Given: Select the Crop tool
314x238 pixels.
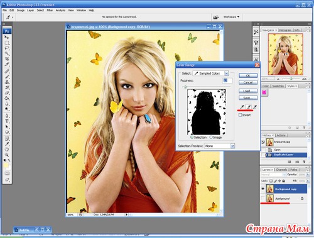Looking at the screenshot, I should tap(7, 59).
